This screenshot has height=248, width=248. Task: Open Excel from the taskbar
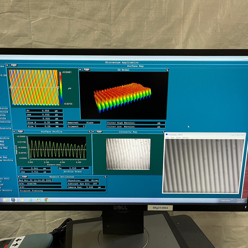[38, 200]
